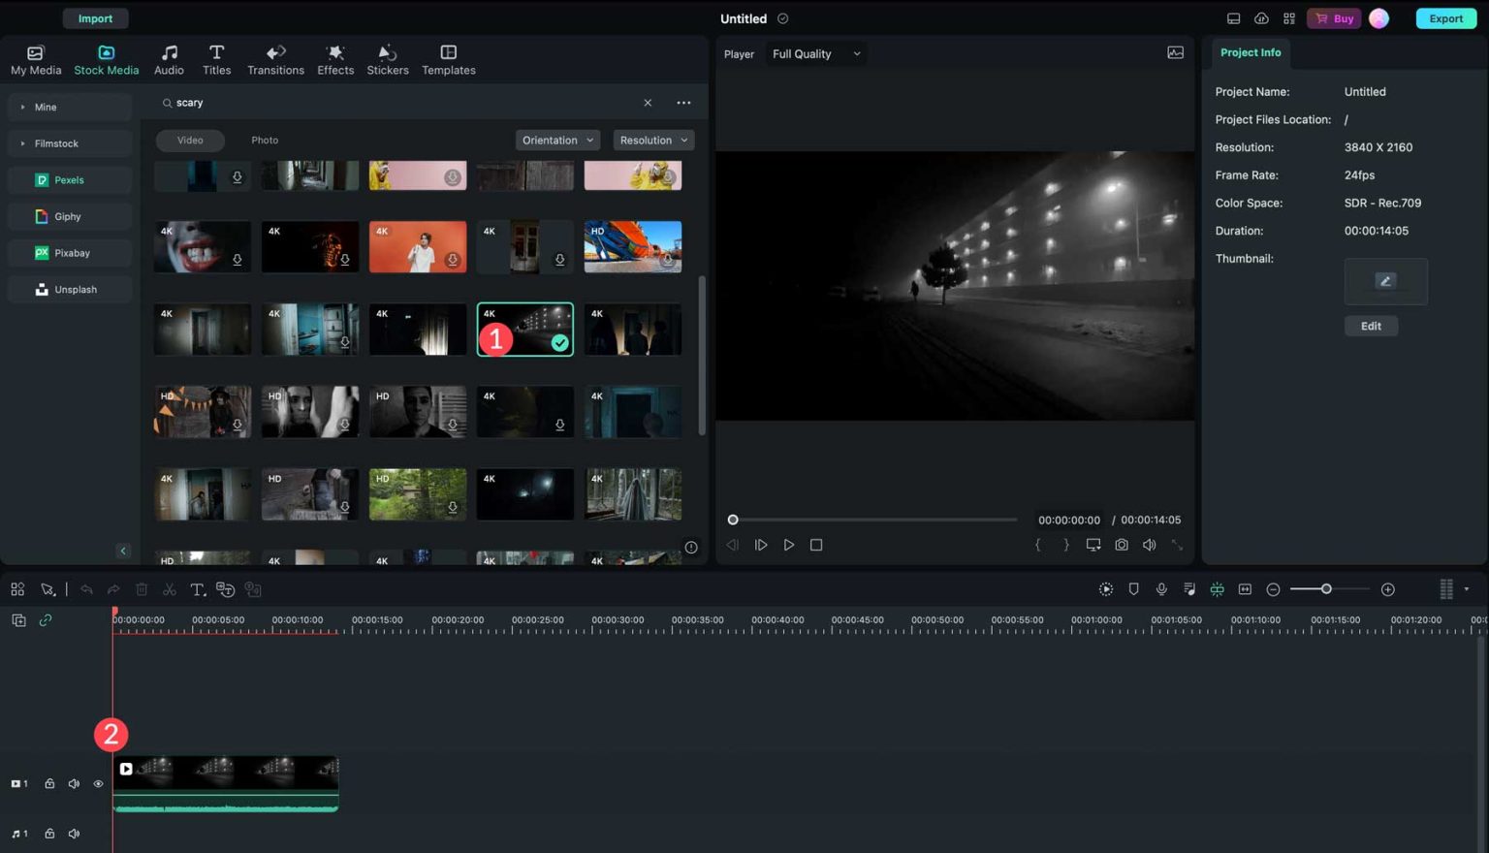The height and width of the screenshot is (853, 1489).
Task: Take a snapshot with the camera icon
Action: [x=1122, y=545]
